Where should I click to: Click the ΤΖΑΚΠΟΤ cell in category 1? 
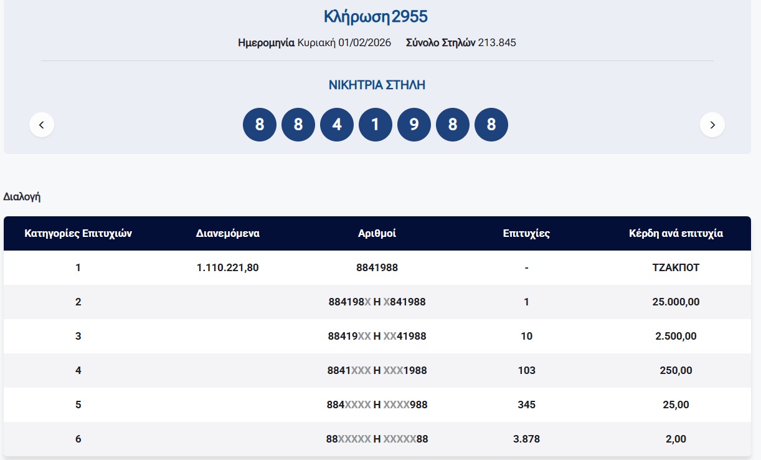pos(676,268)
